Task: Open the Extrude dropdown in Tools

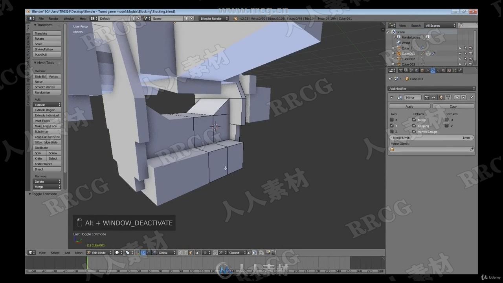Action: pos(47,105)
